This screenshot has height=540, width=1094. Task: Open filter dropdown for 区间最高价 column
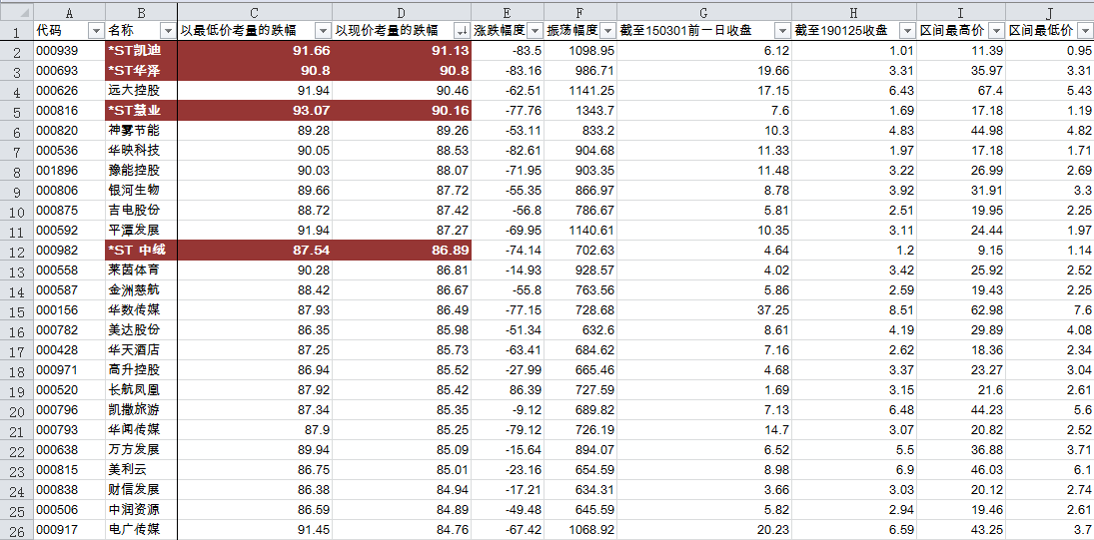pyautogui.click(x=996, y=31)
